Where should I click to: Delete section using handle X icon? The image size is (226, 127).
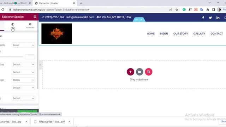[x=142, y=20]
